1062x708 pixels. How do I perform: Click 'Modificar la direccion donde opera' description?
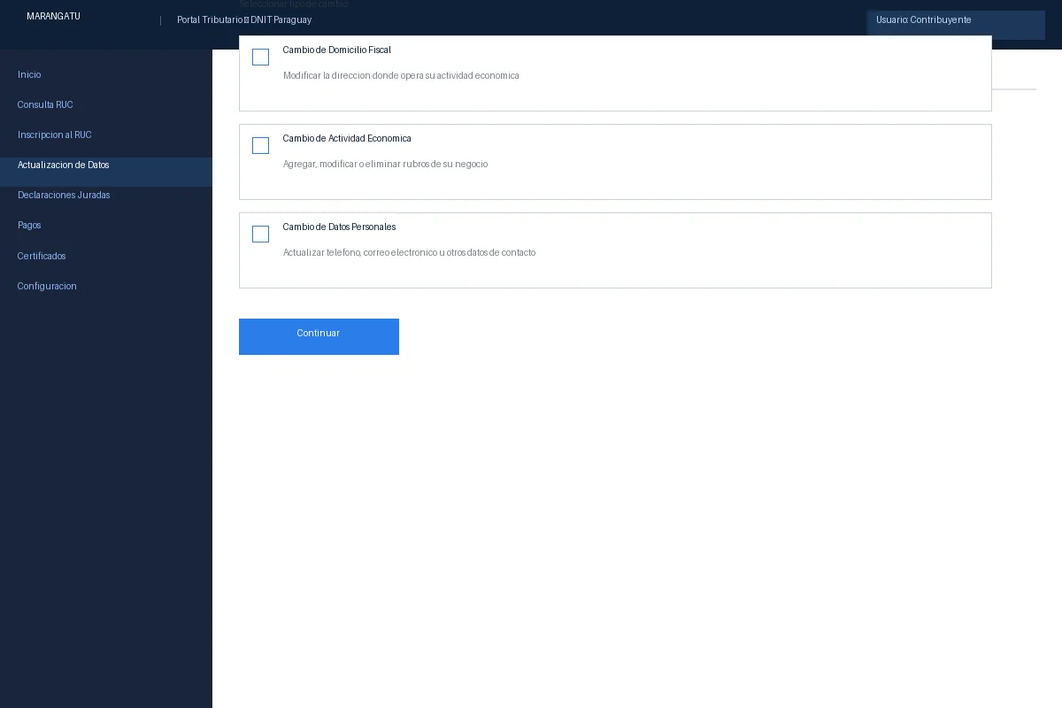[x=401, y=76]
